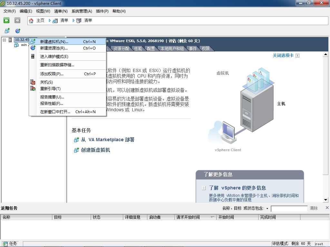
Task: Select the win virtual machine icon in tree
Action: pos(16,45)
